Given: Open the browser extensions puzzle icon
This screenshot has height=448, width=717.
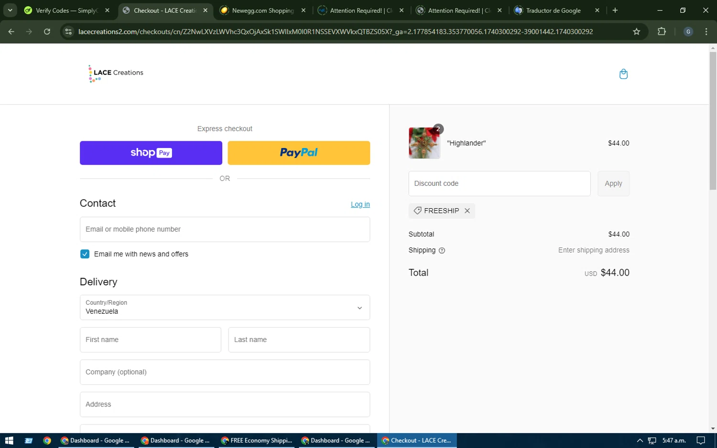Looking at the screenshot, I should pyautogui.click(x=662, y=32).
